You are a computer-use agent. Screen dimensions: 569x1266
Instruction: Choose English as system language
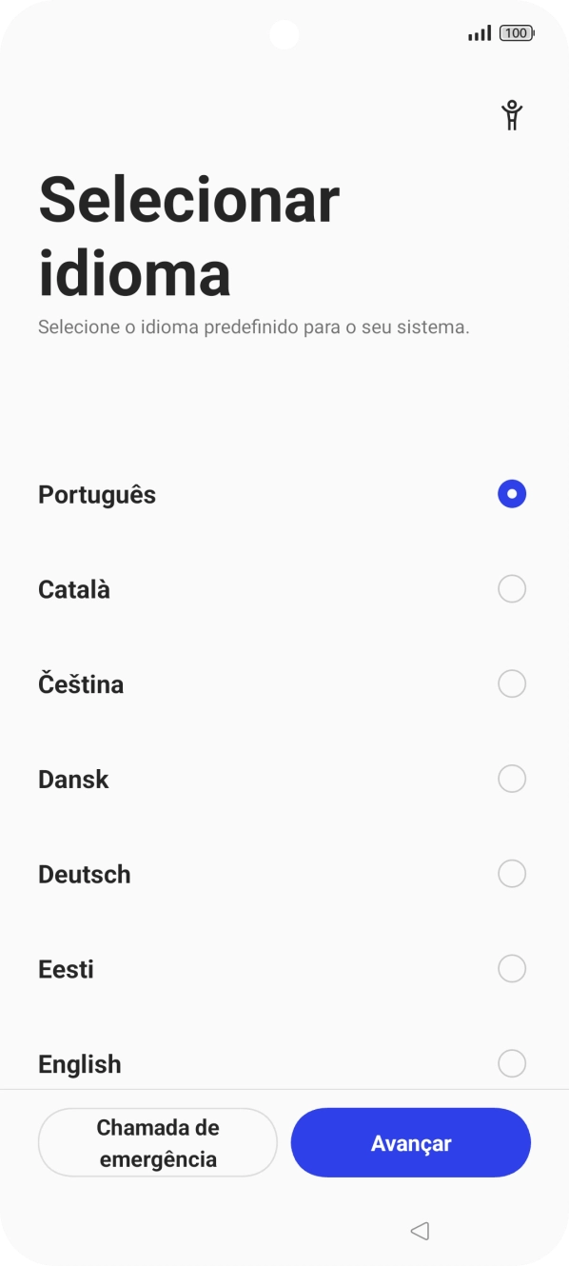tap(512, 1063)
